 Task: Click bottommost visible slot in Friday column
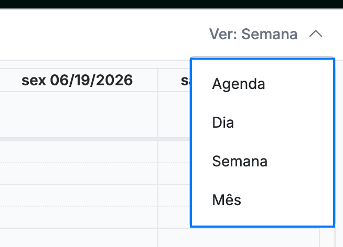coord(79,238)
